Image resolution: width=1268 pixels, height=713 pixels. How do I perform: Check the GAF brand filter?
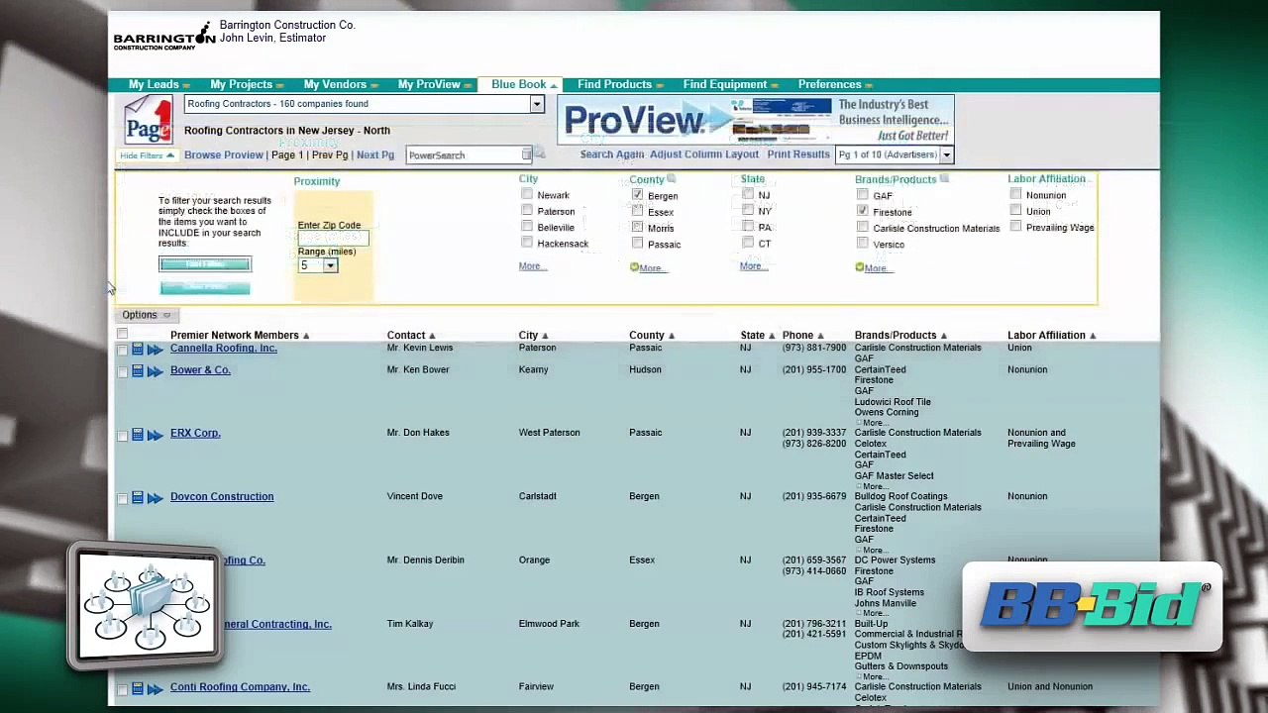(863, 195)
